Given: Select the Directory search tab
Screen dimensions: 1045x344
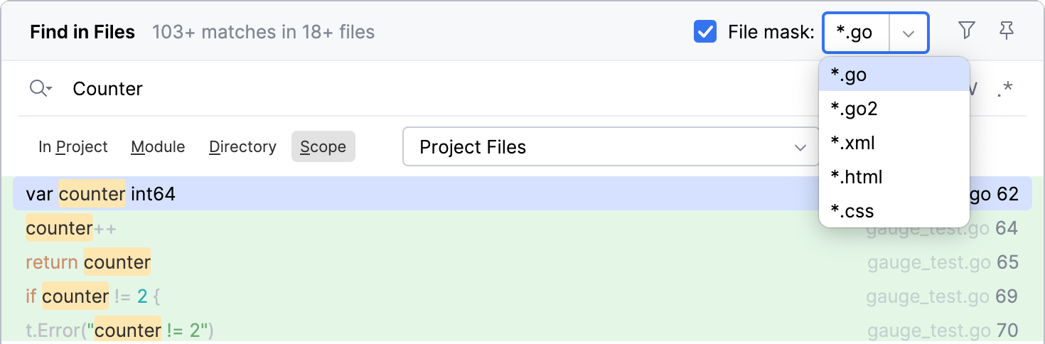Looking at the screenshot, I should tap(242, 147).
